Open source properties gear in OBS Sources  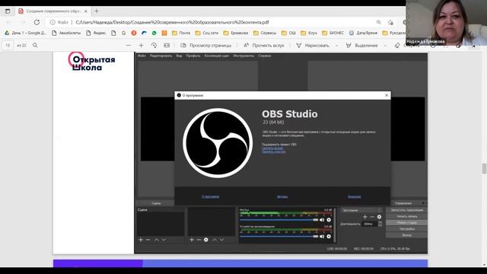coord(206,240)
